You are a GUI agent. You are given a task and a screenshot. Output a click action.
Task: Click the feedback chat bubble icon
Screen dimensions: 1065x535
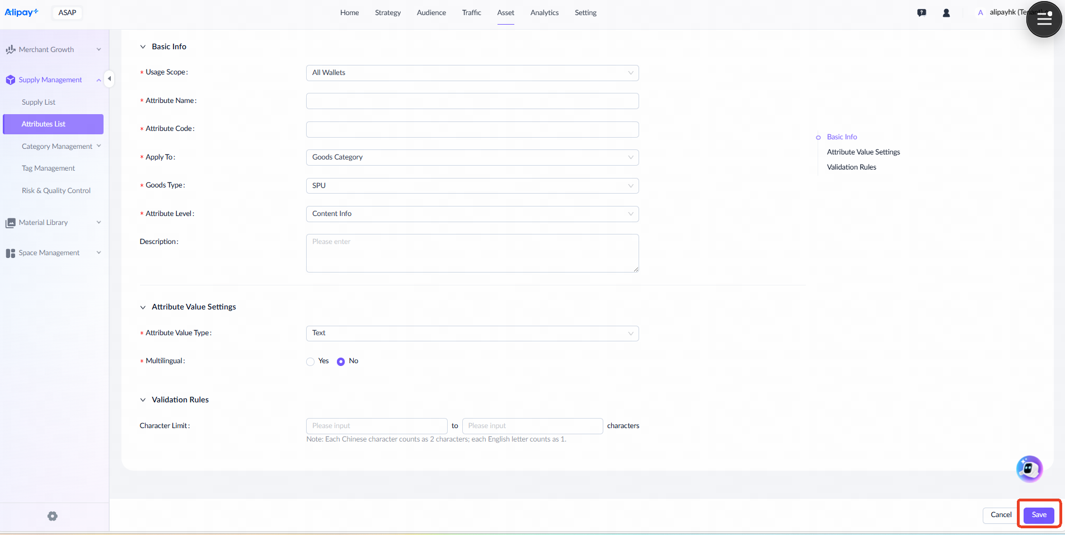(x=921, y=13)
